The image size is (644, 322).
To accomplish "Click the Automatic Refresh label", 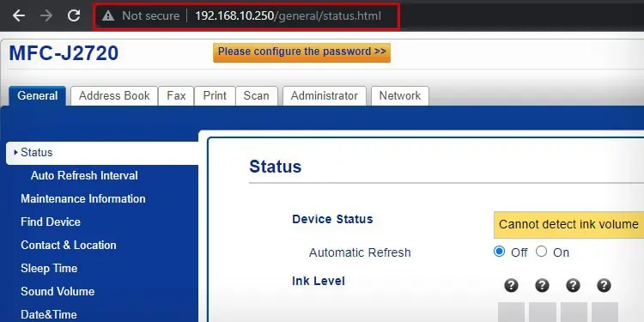I will coord(360,252).
